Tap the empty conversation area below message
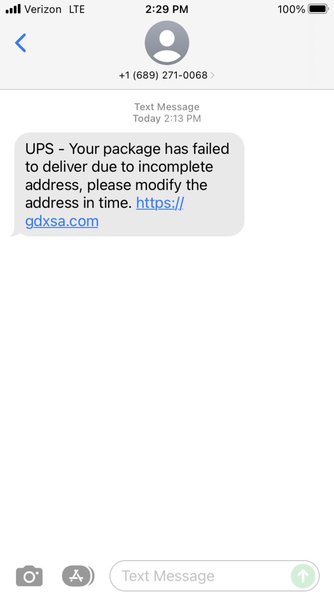Image resolution: width=334 pixels, height=595 pixels. [167, 395]
